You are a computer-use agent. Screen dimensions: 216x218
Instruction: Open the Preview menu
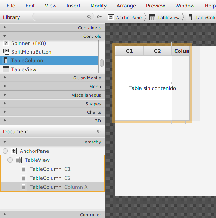155,6
